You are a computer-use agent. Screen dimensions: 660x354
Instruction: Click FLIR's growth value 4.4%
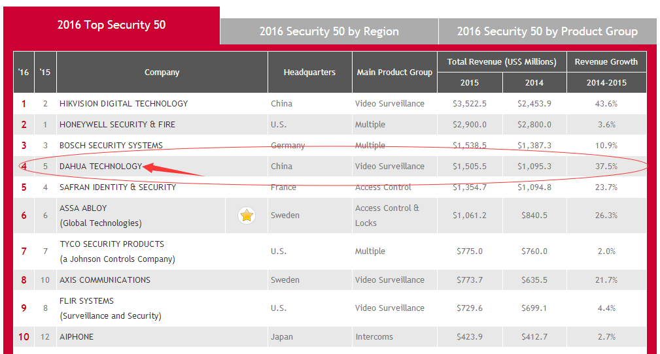tap(606, 308)
